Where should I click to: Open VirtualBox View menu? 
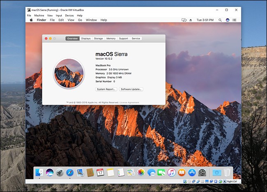[x=50, y=16]
